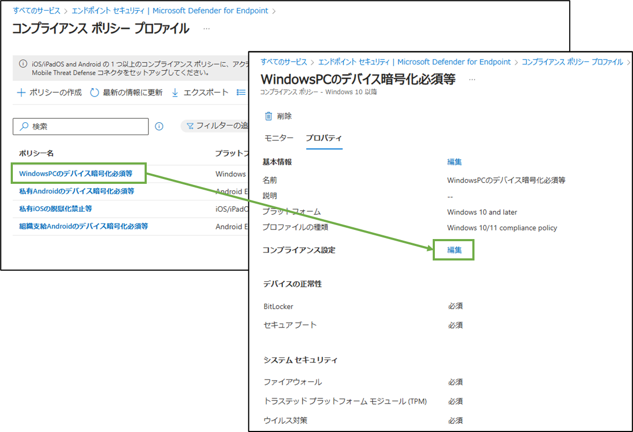This screenshot has height=432, width=633.
Task: Click 編集 next to コンプライアンス設定
Action: tap(454, 250)
